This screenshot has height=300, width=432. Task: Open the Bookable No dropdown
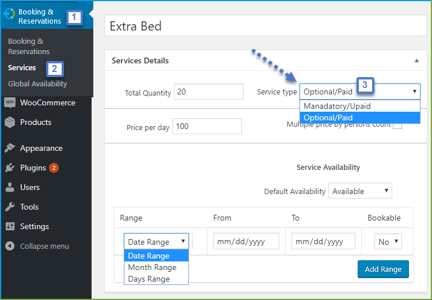pyautogui.click(x=388, y=242)
